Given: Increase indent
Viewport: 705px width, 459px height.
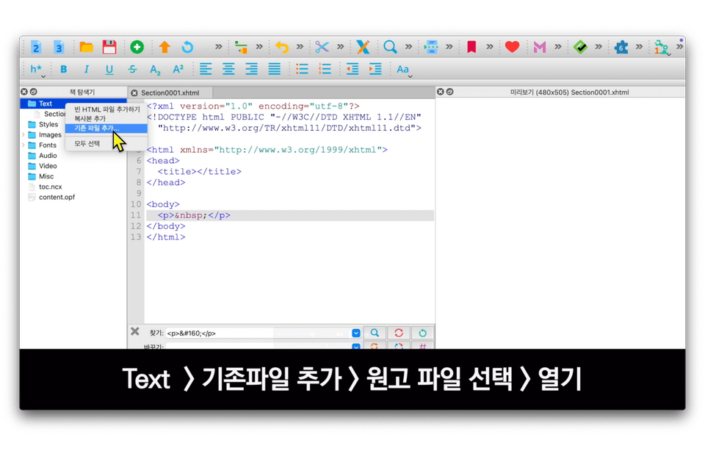Looking at the screenshot, I should click(x=375, y=69).
